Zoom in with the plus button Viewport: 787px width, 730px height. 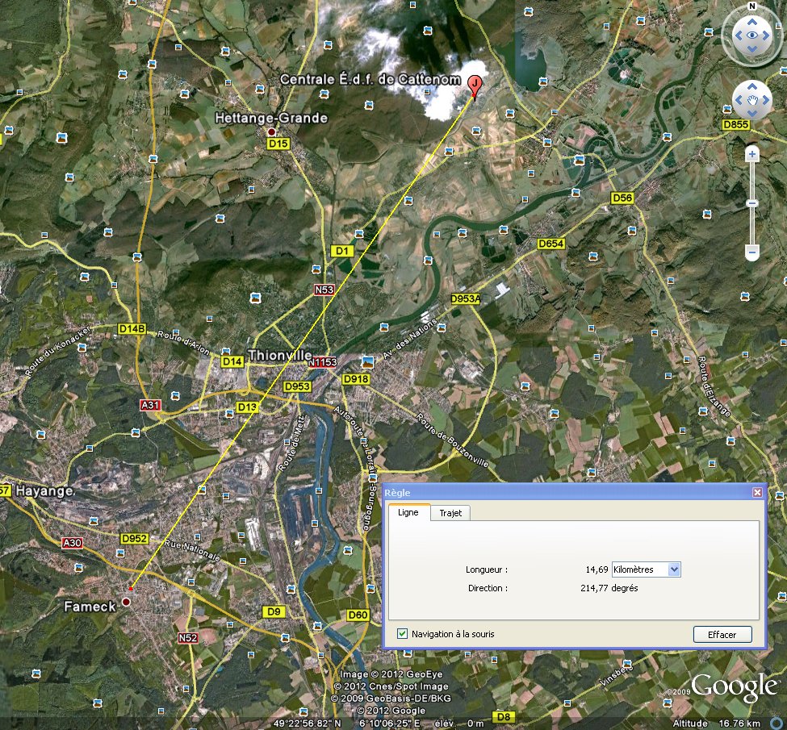(752, 153)
